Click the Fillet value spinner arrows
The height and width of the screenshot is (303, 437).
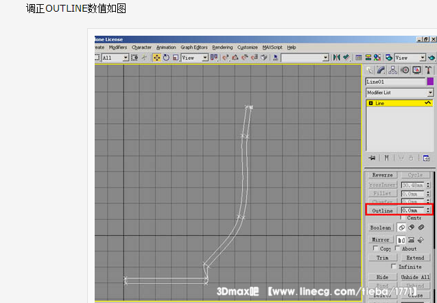point(428,193)
